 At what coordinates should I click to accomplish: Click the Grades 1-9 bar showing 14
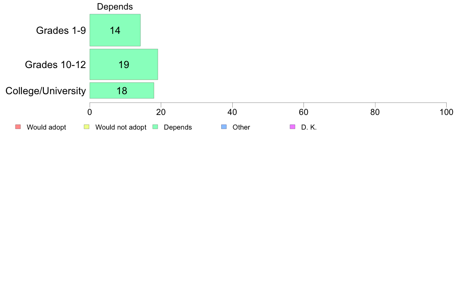click(115, 30)
